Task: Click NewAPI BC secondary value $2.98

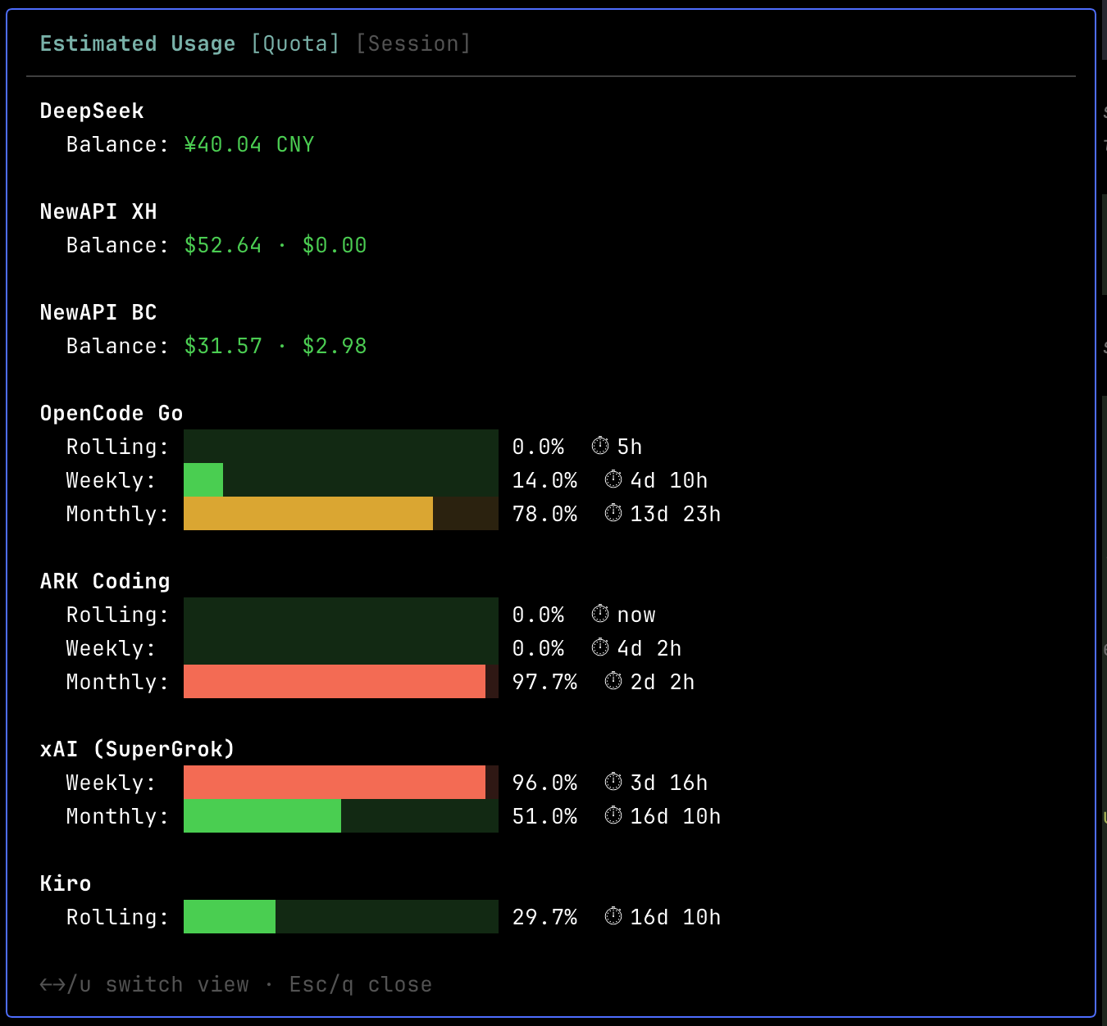Action: click(x=335, y=346)
